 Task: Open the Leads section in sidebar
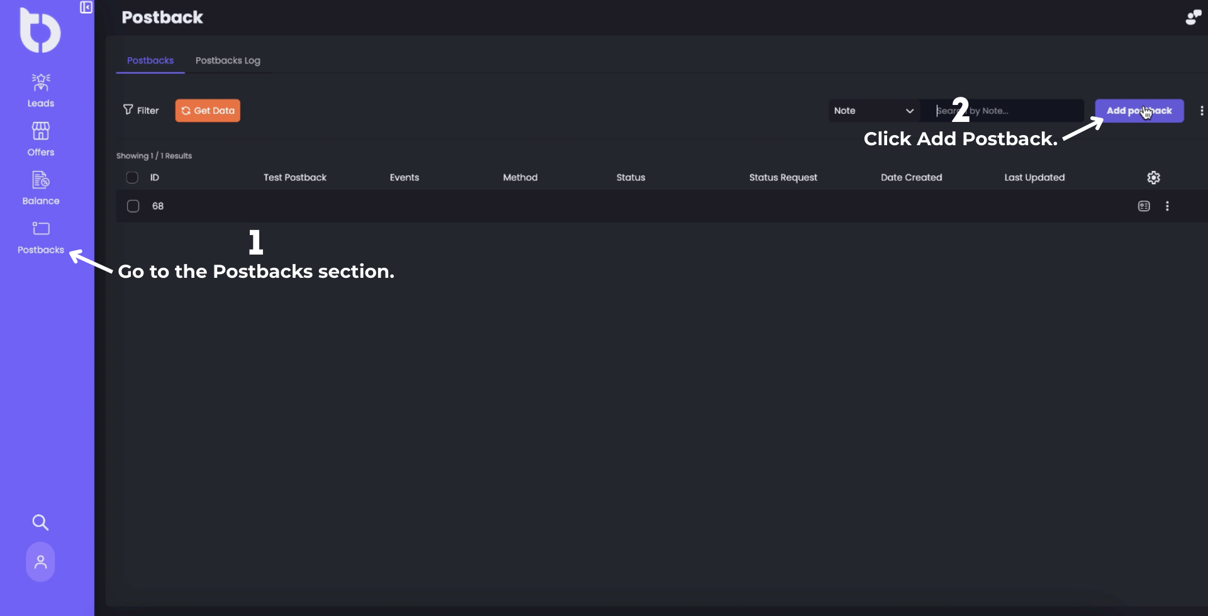click(x=41, y=91)
